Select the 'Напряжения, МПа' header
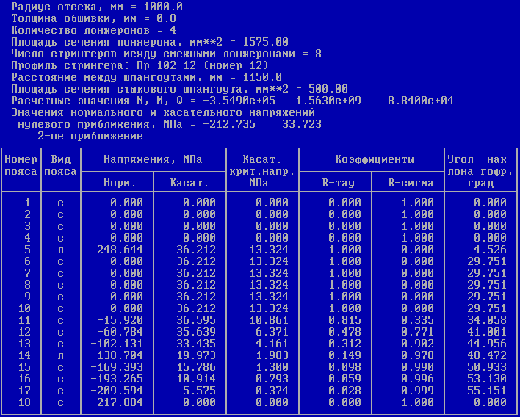 click(153, 160)
